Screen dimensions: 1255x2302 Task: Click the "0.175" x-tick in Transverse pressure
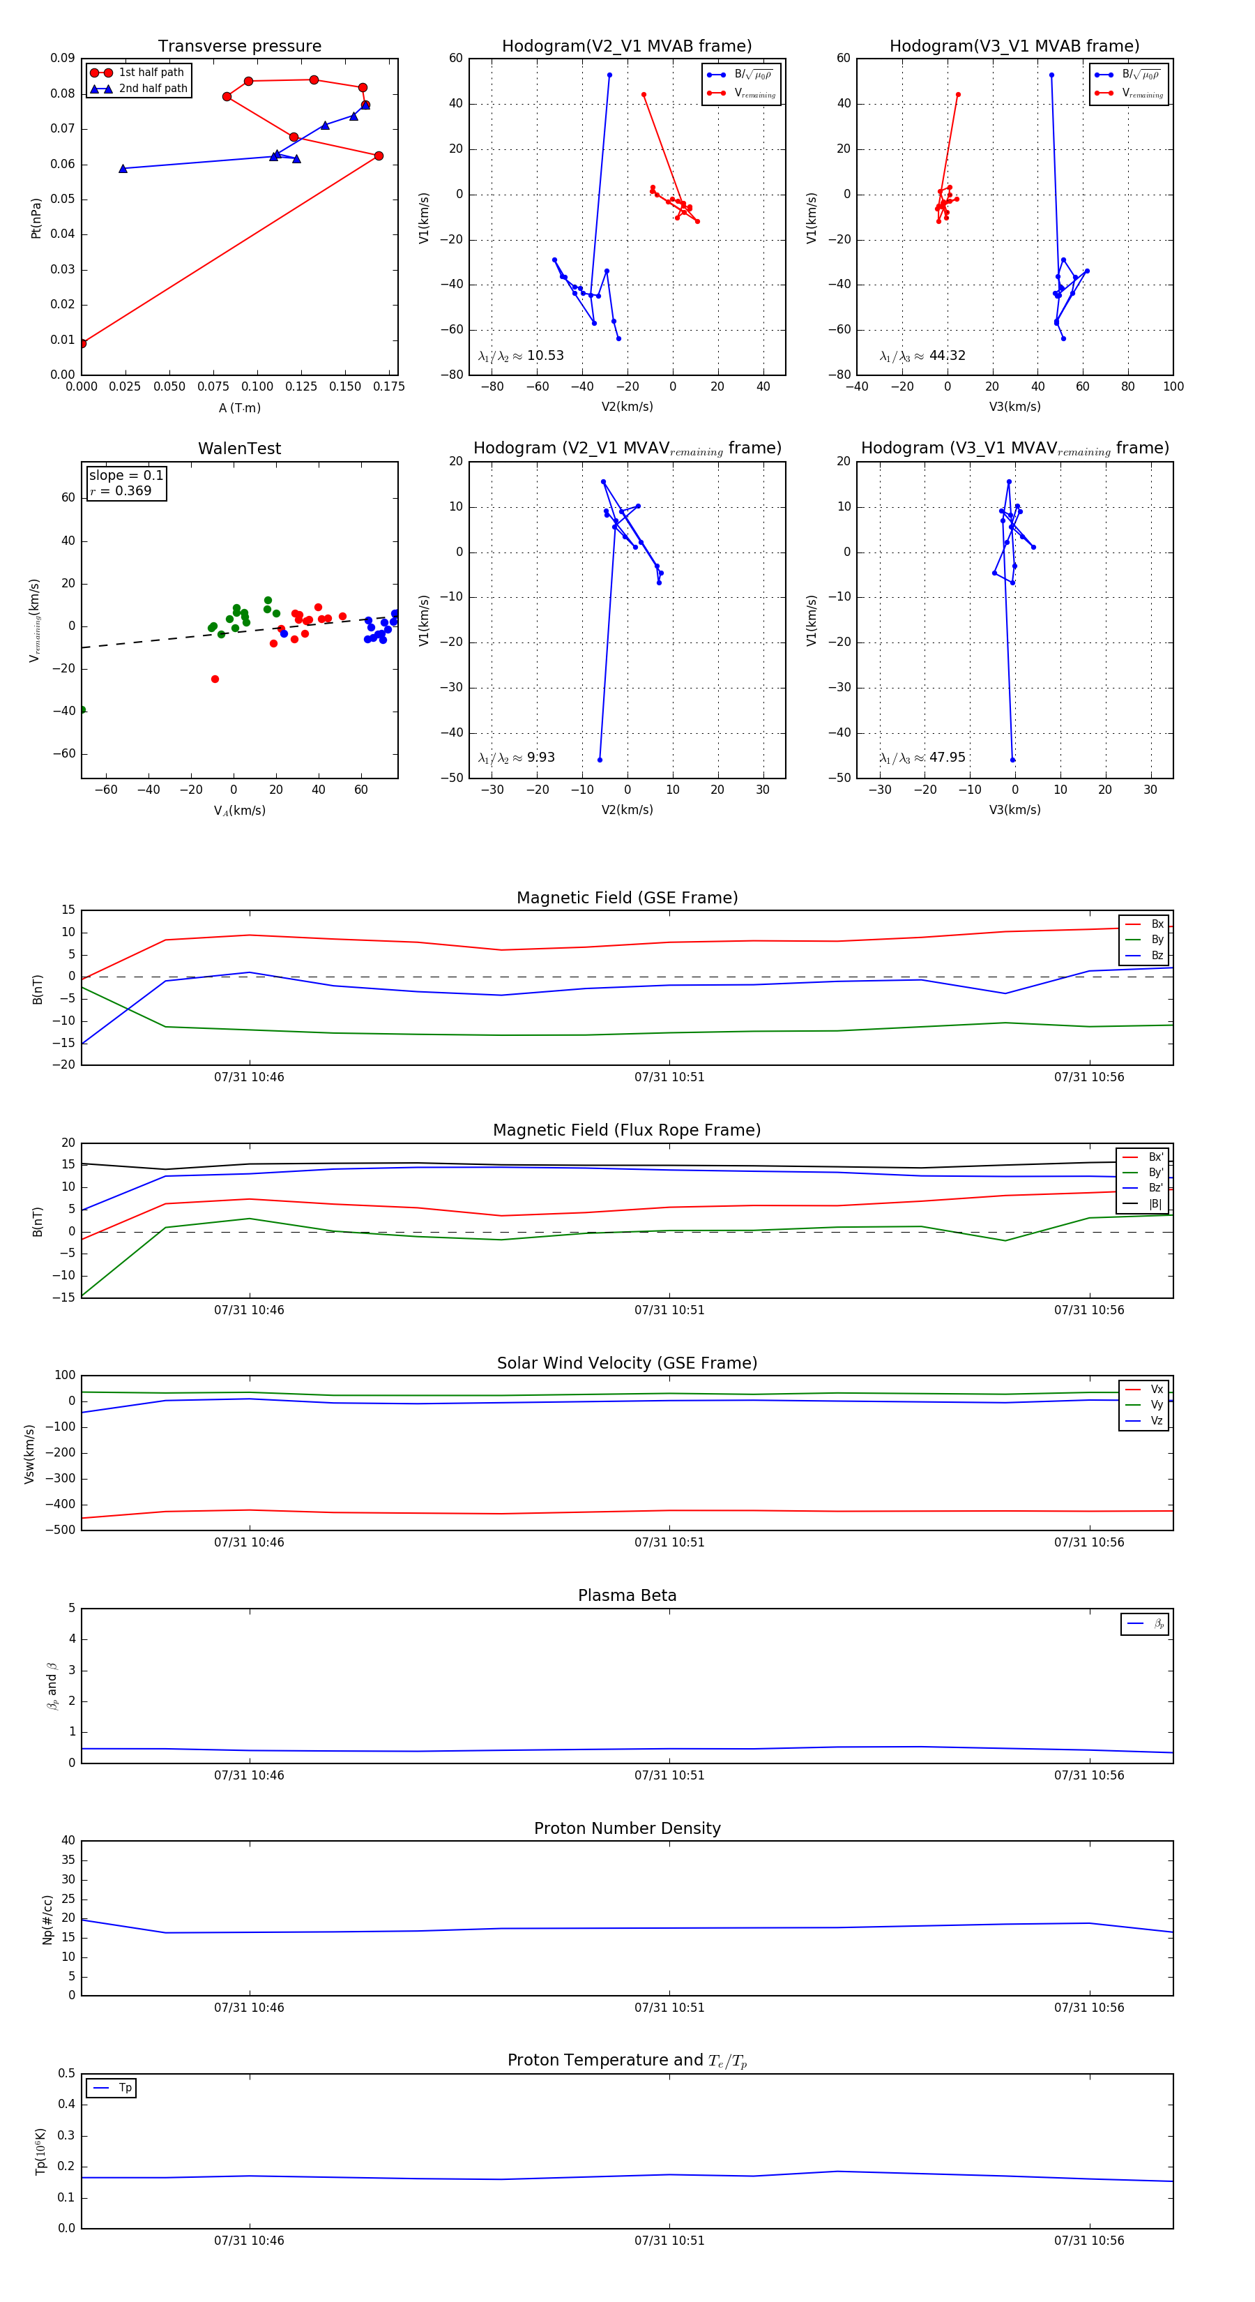pyautogui.click(x=388, y=387)
